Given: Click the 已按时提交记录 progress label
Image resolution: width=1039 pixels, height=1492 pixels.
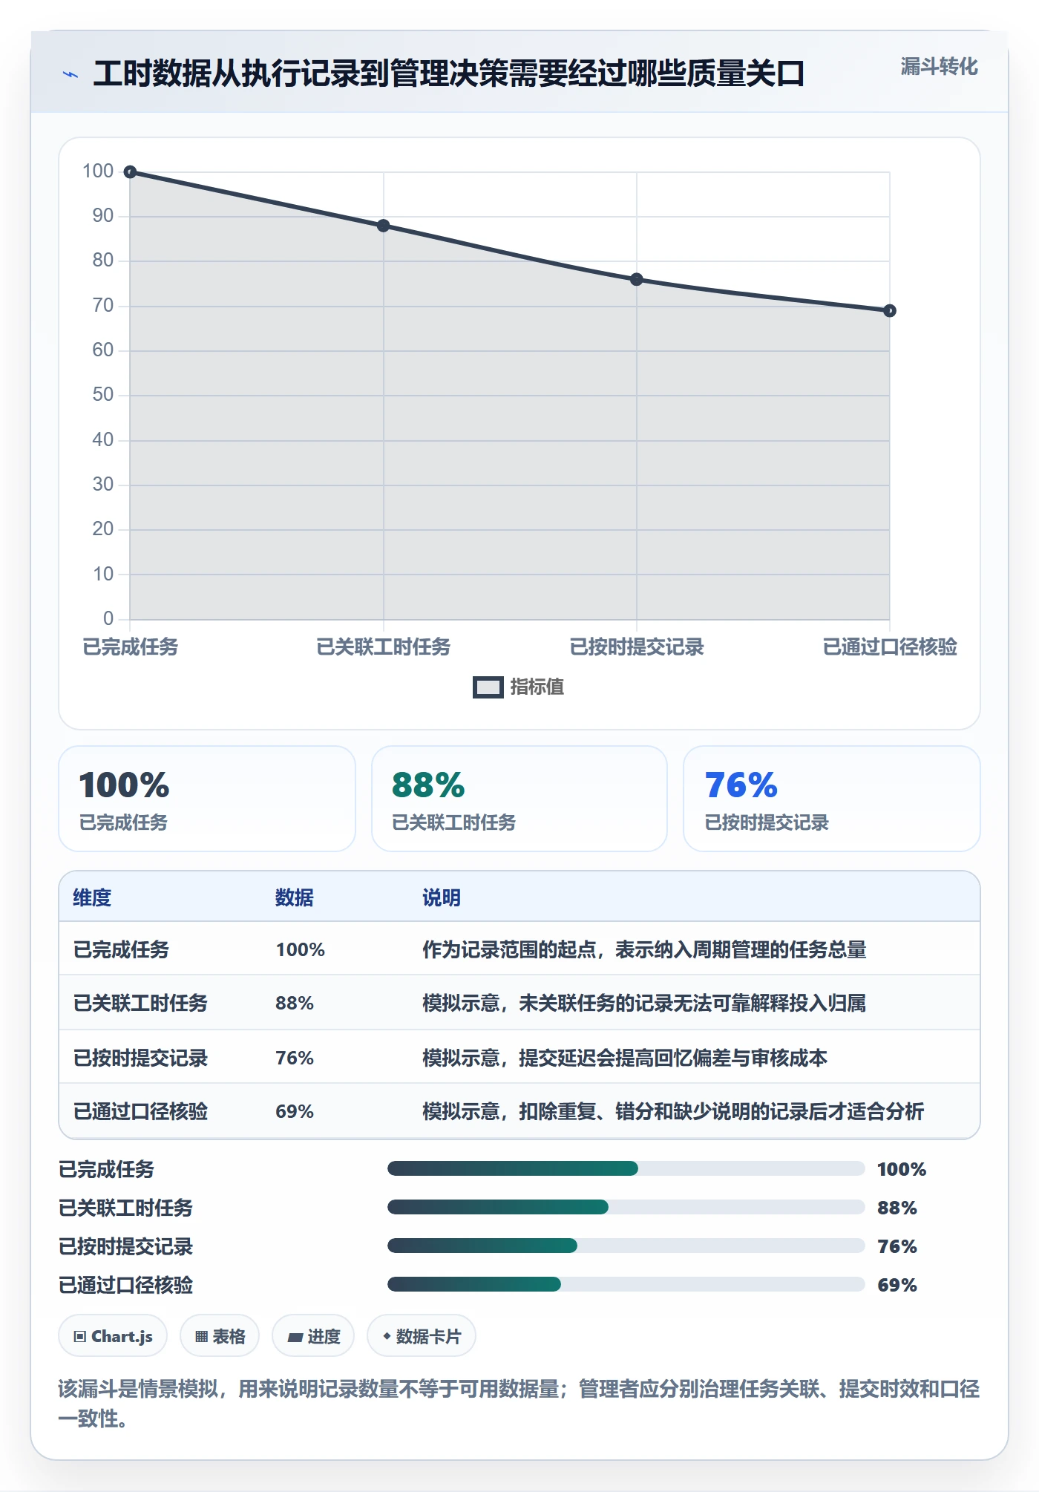Looking at the screenshot, I should (125, 1246).
